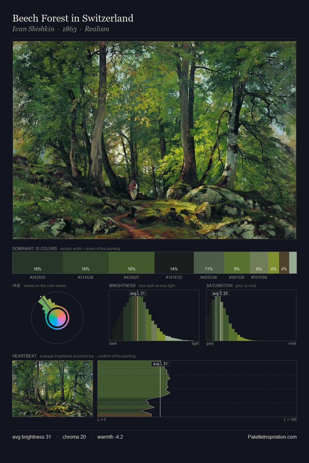Click the hex code #587030 text

tap(237, 277)
